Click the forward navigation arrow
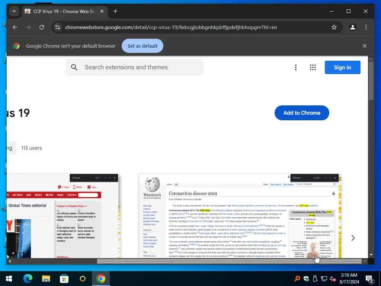Viewport: 381px width, 286px height. coord(28,27)
